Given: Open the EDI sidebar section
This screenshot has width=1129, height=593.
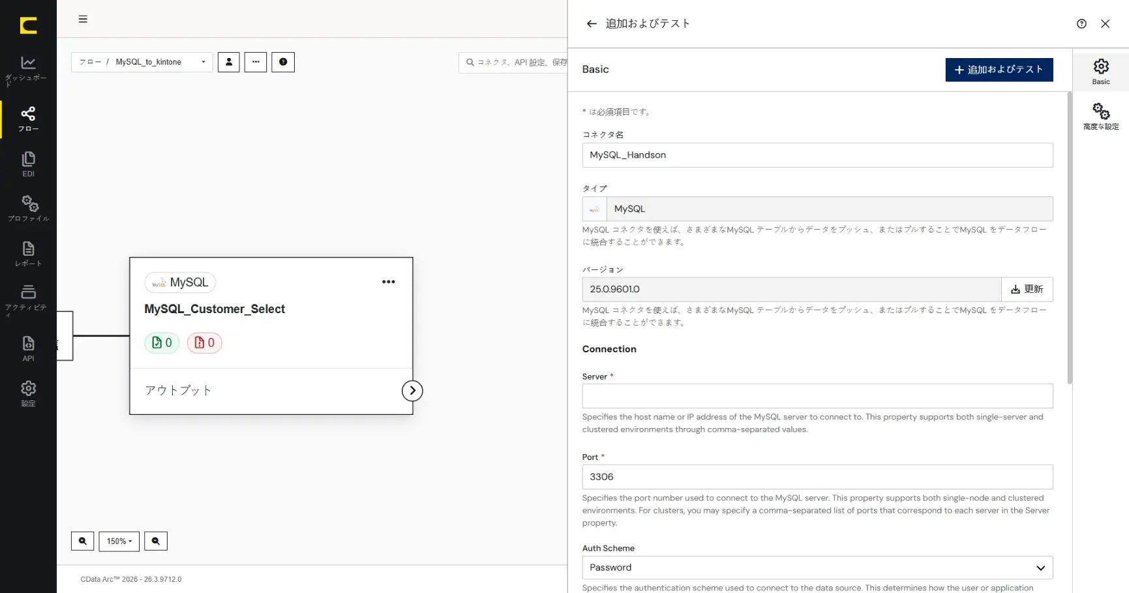Looking at the screenshot, I should point(28,164).
